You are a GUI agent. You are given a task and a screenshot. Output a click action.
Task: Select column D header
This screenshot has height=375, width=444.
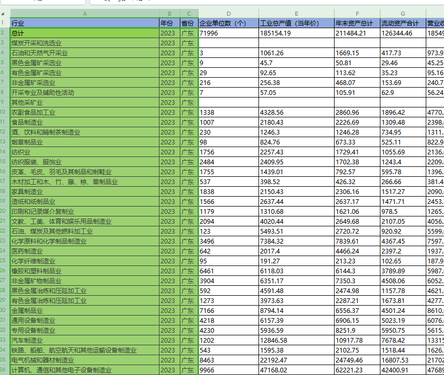228,14
